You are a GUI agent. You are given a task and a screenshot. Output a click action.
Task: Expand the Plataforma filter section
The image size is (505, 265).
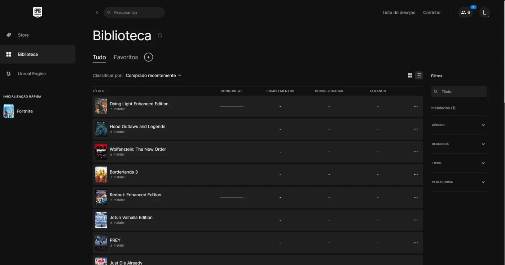pos(459,182)
